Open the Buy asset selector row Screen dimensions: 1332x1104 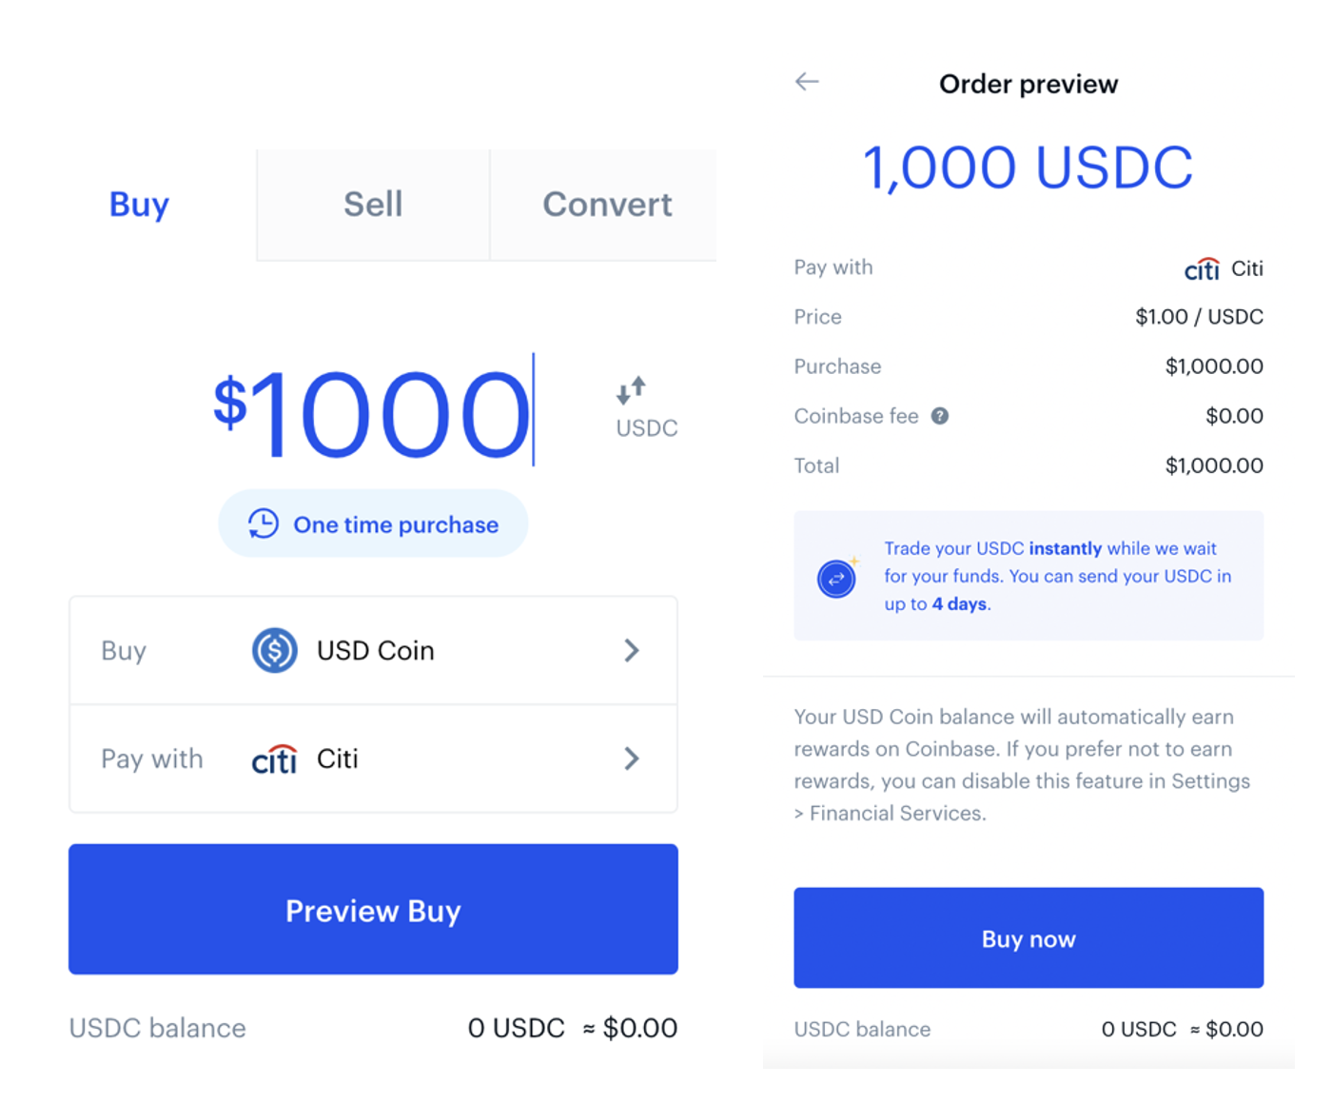pyautogui.click(x=373, y=651)
